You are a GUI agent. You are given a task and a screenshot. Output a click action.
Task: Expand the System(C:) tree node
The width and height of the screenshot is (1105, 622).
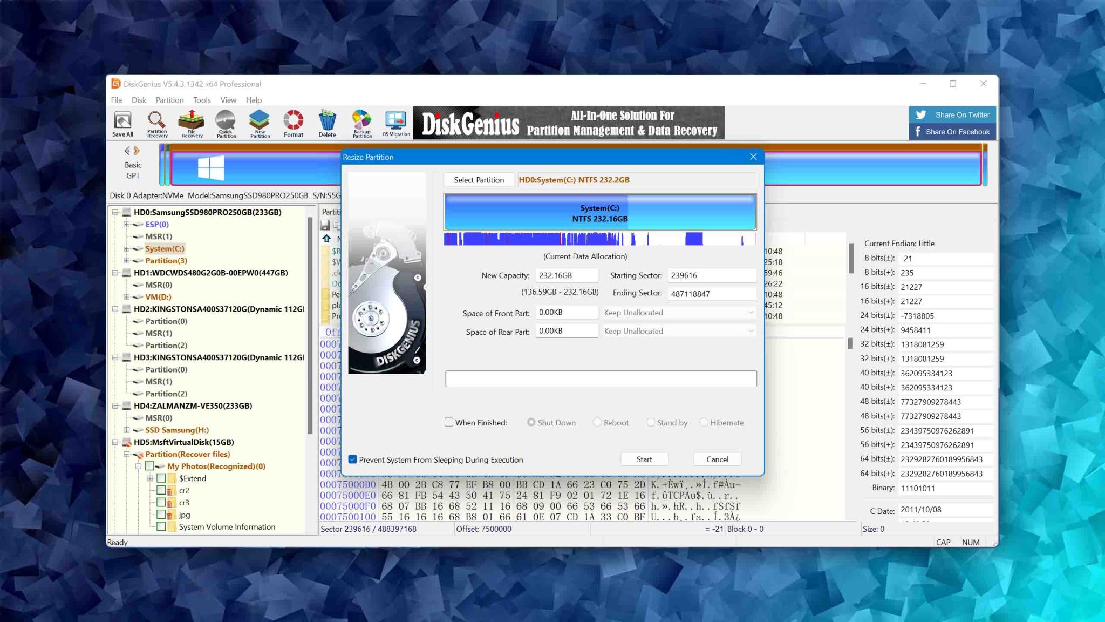pyautogui.click(x=127, y=248)
